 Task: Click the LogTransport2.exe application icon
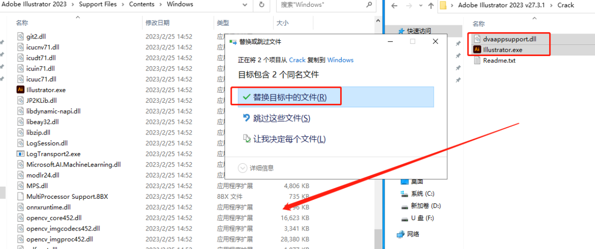[20, 154]
